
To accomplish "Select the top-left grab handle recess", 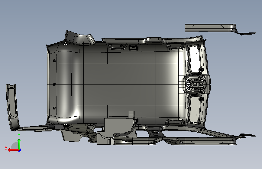I will click(117, 46).
